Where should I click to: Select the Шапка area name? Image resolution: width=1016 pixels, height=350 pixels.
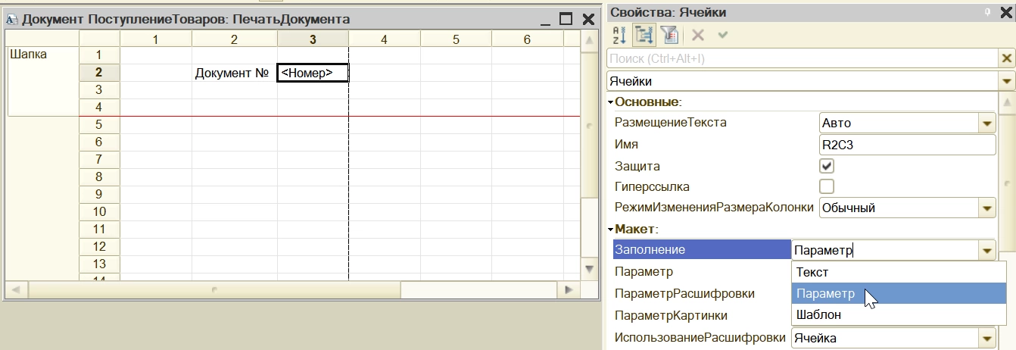click(x=27, y=55)
